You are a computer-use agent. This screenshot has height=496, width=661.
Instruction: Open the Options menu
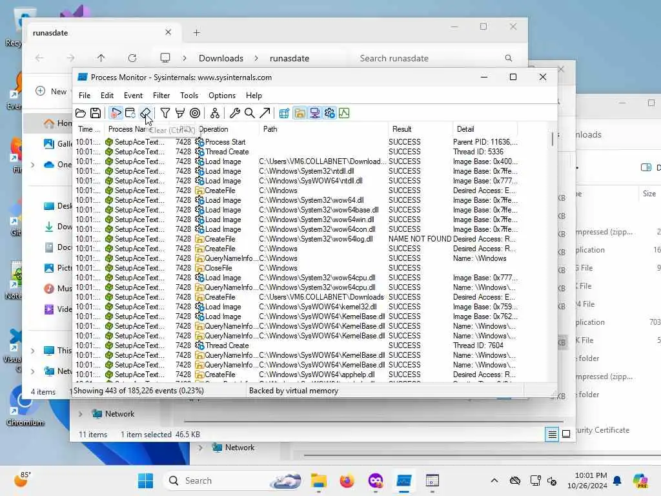[x=222, y=96]
